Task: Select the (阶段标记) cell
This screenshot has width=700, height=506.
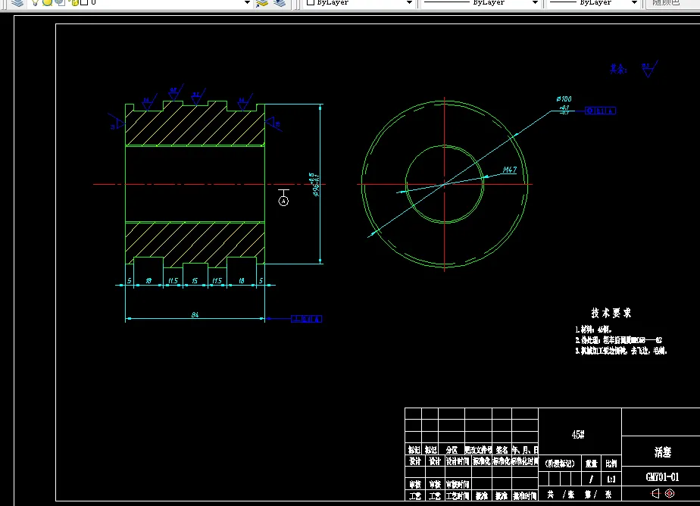Action: pyautogui.click(x=560, y=464)
